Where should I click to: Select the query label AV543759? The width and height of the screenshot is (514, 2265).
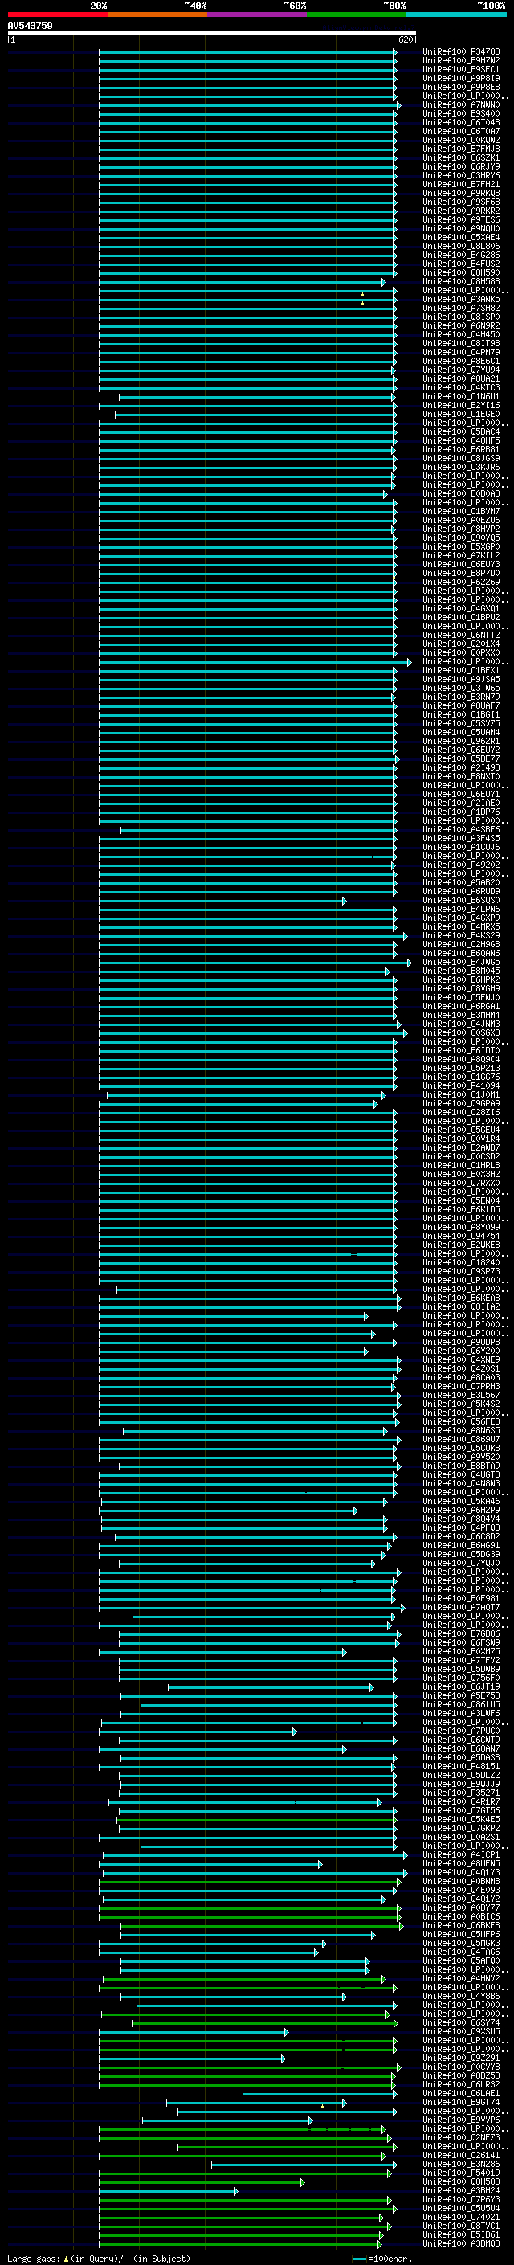(30, 26)
